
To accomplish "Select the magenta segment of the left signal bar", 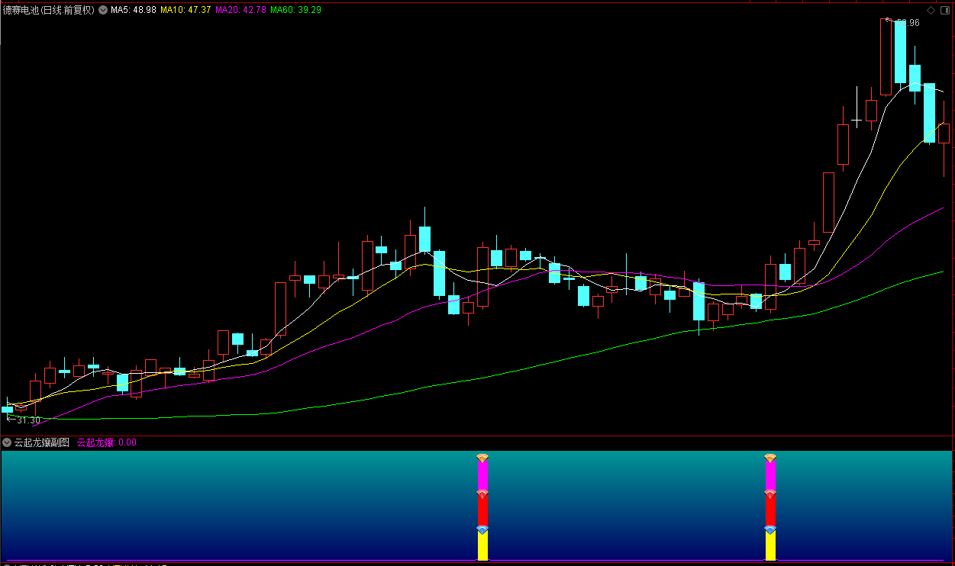I will [482, 476].
